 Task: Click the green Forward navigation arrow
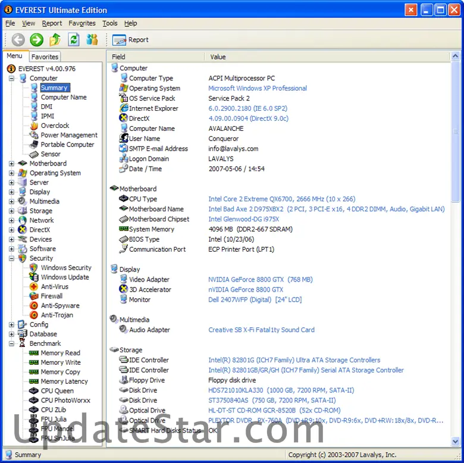(x=37, y=40)
